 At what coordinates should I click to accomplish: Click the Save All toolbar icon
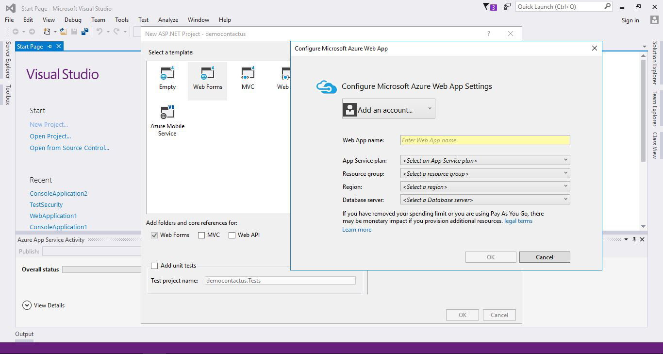(x=85, y=32)
